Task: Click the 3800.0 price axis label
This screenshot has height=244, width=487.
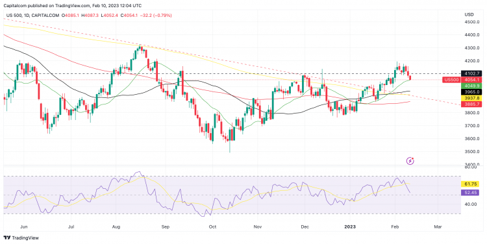Action: pos(473,113)
